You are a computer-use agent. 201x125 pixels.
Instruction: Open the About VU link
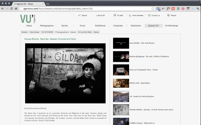pos(101,15)
